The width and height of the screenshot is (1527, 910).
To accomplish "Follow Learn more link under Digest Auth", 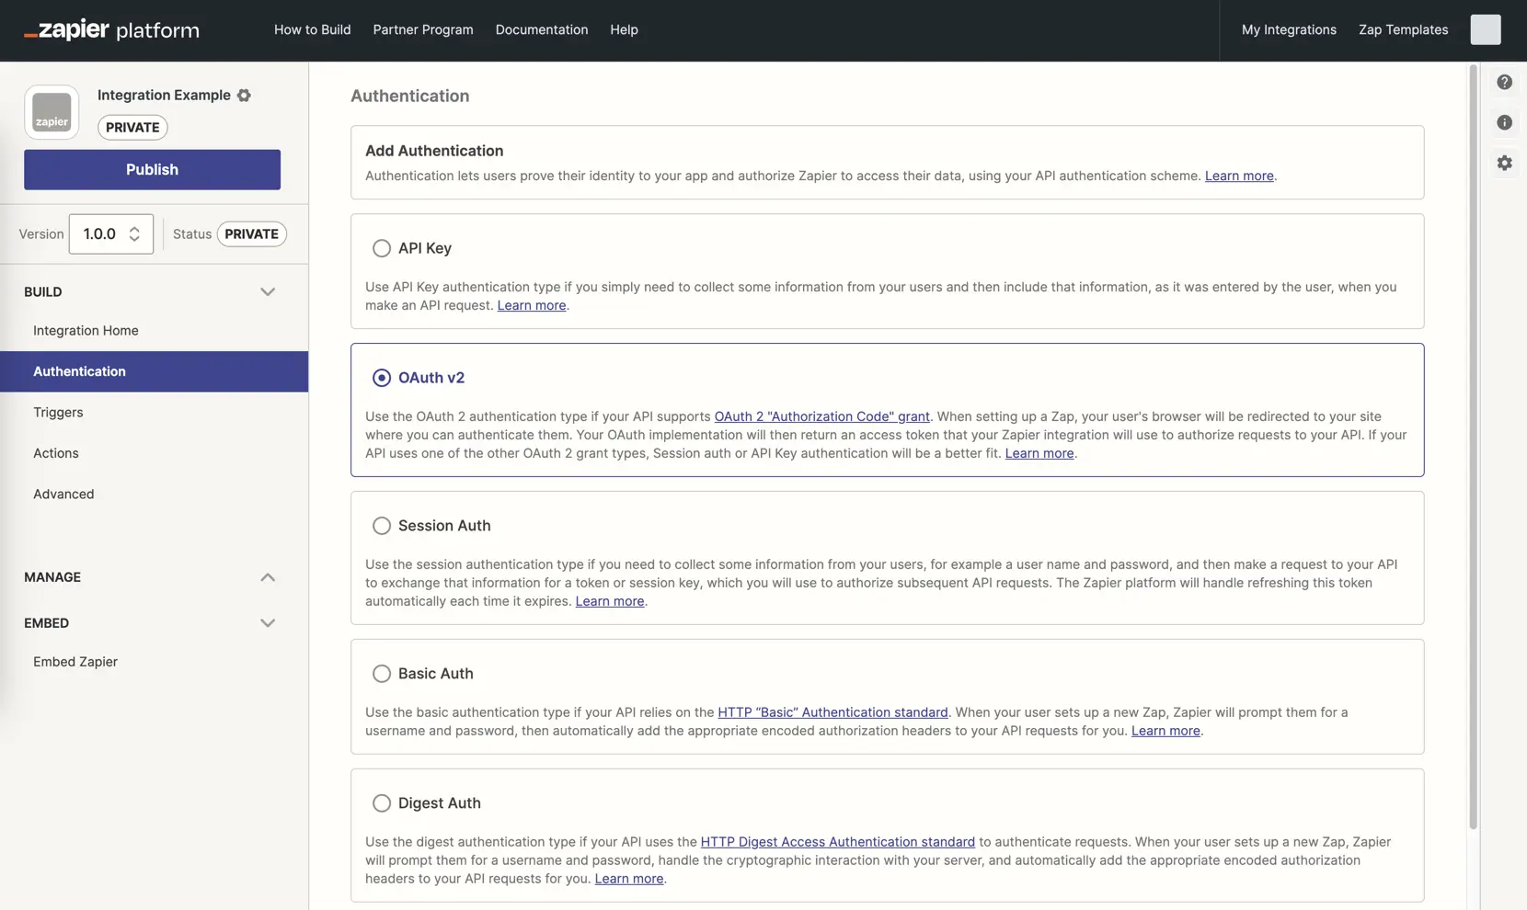I will click(x=629, y=879).
